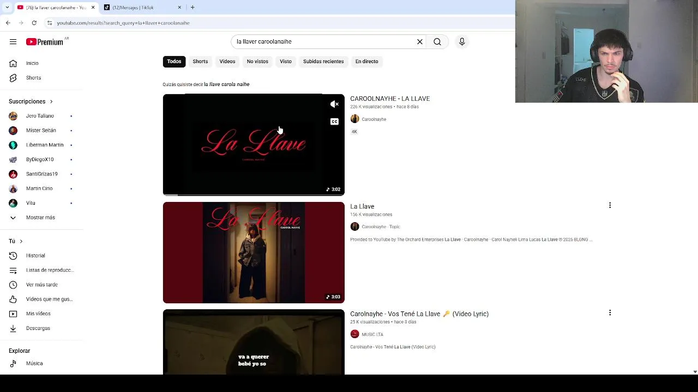Close the TikTok browser tab
This screenshot has height=392, width=698.
(179, 8)
